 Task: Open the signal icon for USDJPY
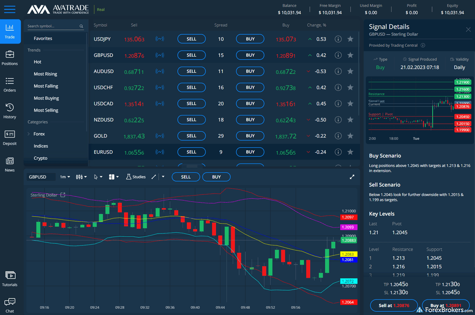159,39
